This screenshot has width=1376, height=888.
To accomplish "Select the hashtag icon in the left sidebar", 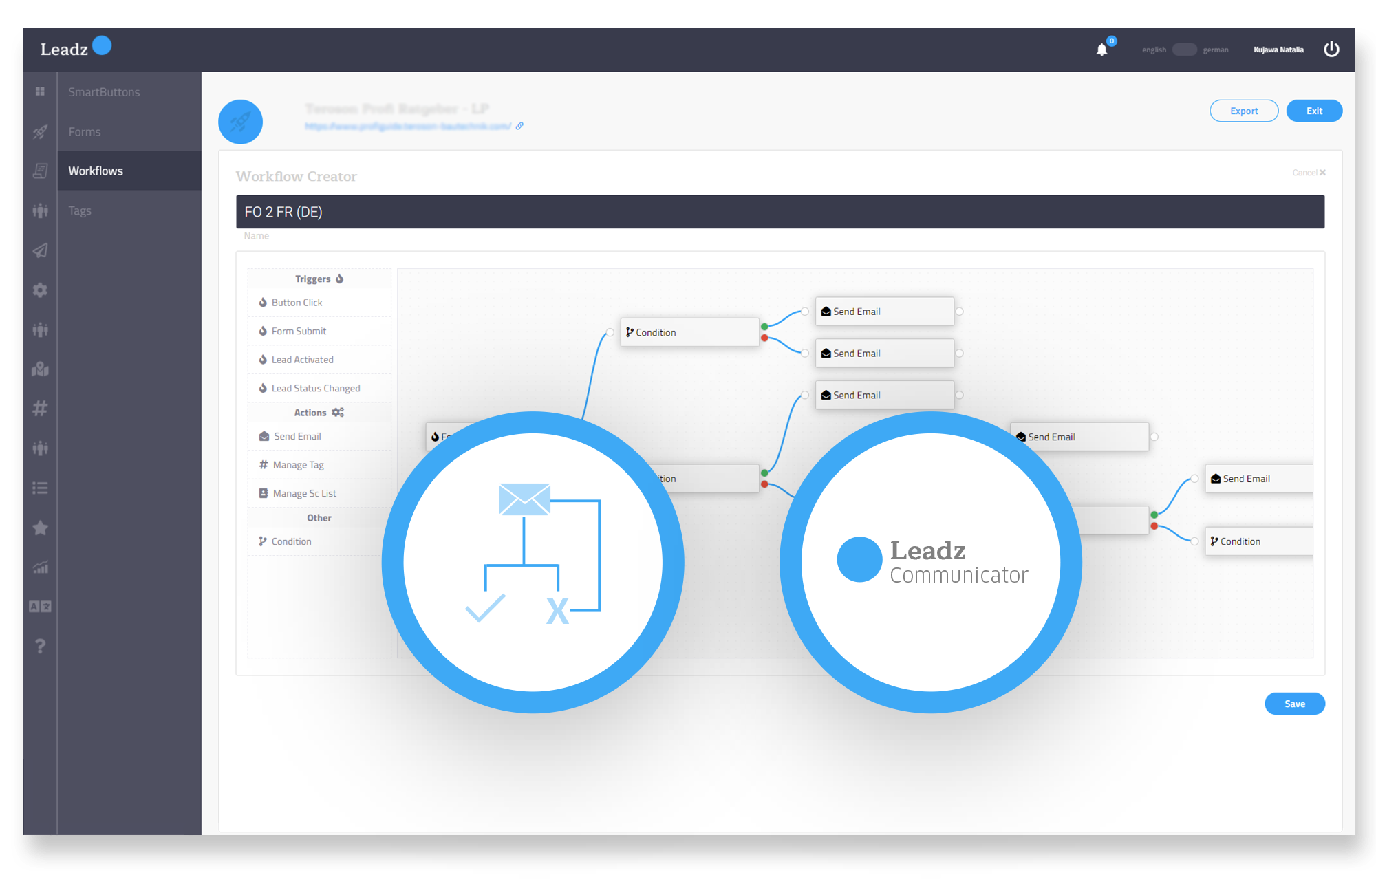I will [x=40, y=409].
